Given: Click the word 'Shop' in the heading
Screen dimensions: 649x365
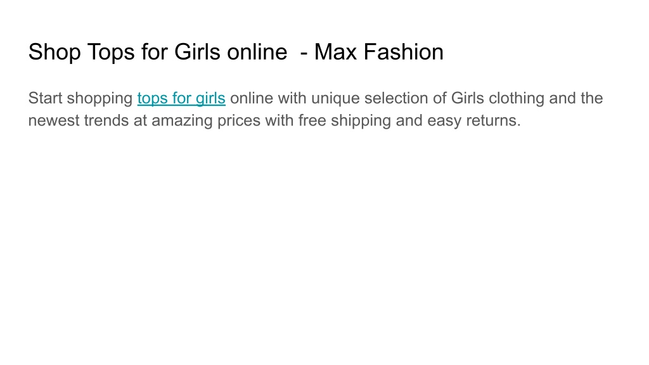Looking at the screenshot, I should click(55, 52).
